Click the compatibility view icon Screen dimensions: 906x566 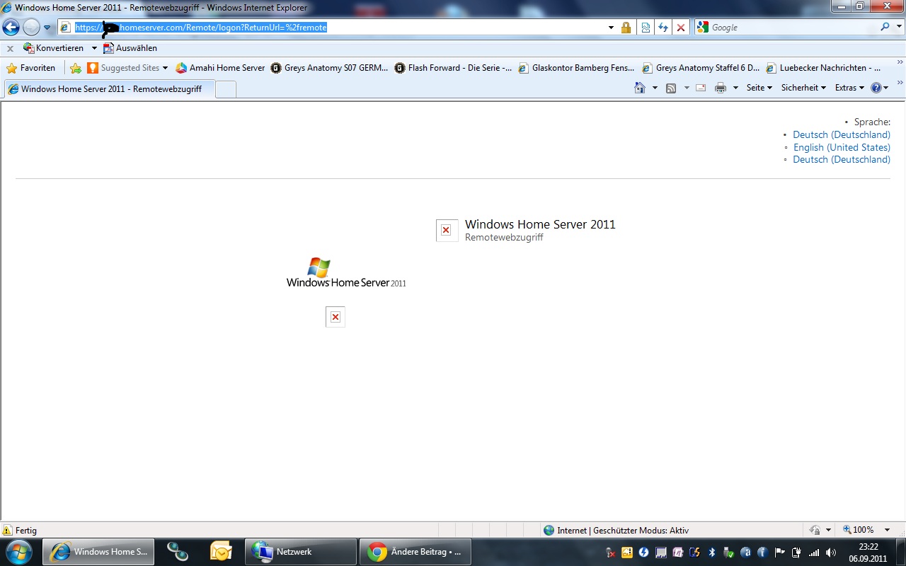646,28
